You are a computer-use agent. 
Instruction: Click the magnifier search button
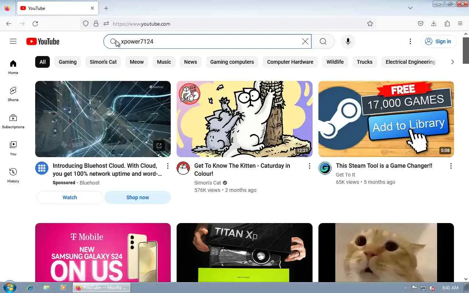pyautogui.click(x=323, y=41)
